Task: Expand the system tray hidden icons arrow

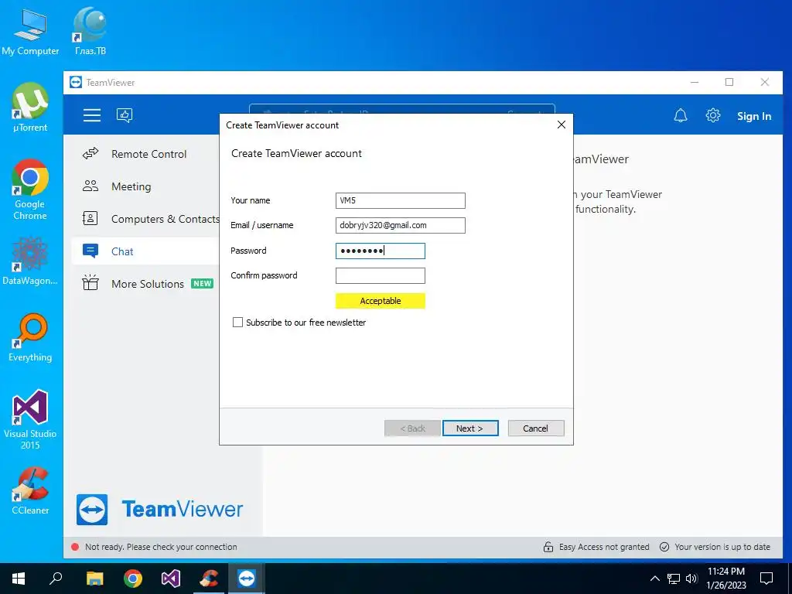Action: tap(654, 579)
